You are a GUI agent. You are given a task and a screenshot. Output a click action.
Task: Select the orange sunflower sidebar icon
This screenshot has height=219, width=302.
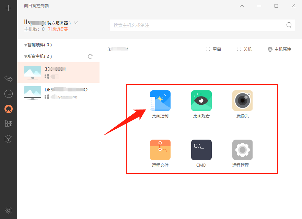pos(9,109)
